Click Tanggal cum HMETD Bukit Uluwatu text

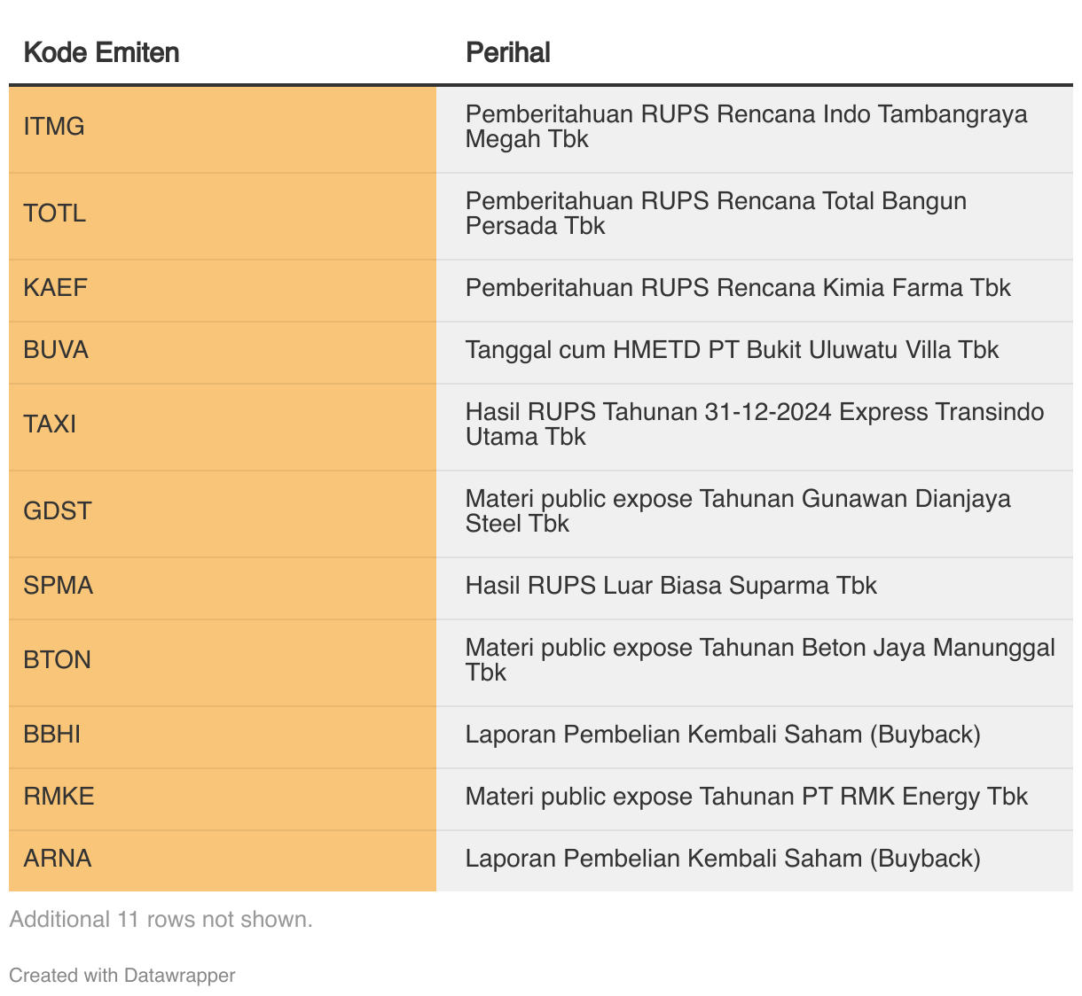pyautogui.click(x=732, y=350)
